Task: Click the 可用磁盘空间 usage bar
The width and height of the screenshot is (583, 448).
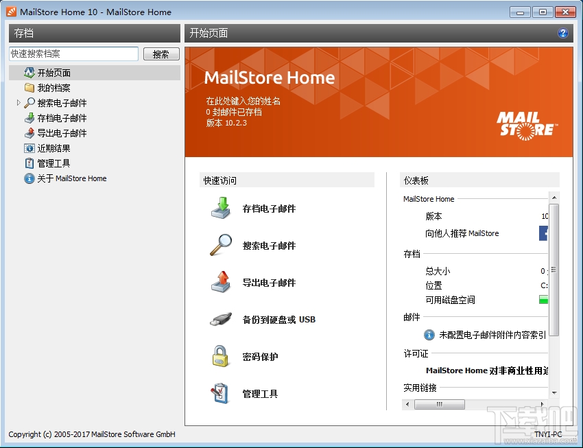Action: 545,299
